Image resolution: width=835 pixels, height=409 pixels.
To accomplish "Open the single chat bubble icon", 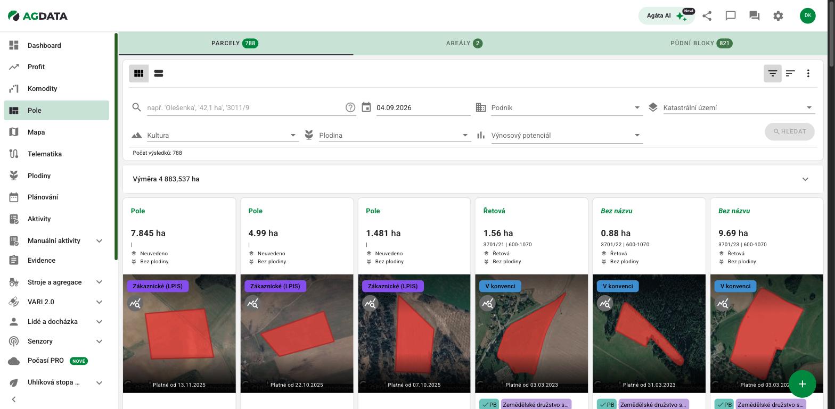I will coord(731,16).
